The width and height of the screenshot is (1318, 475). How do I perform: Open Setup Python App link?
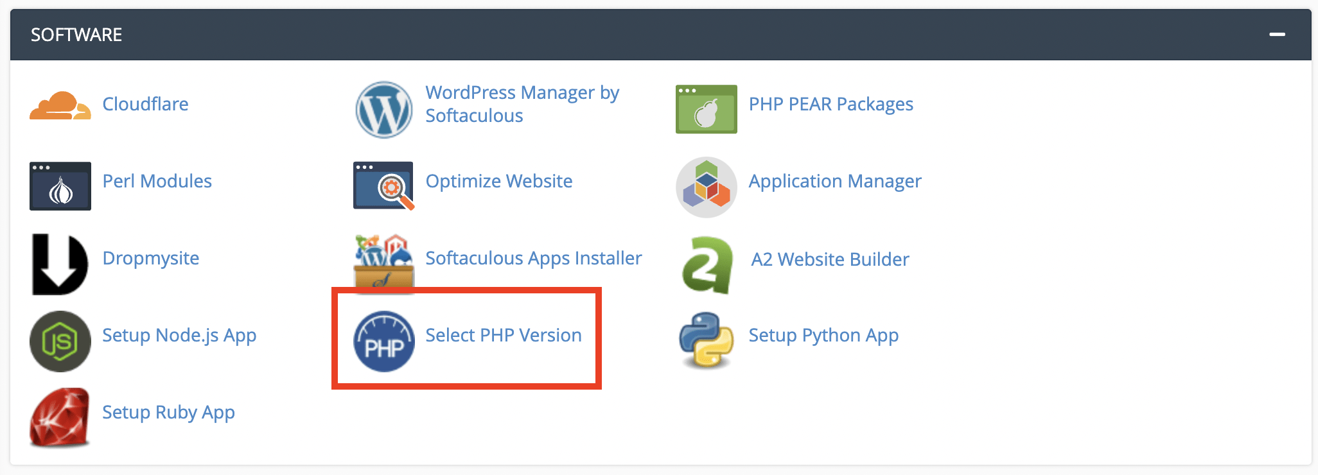point(823,336)
